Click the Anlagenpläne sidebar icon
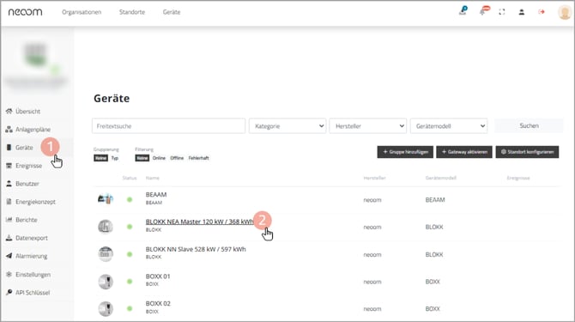575x322 pixels. tap(9, 130)
